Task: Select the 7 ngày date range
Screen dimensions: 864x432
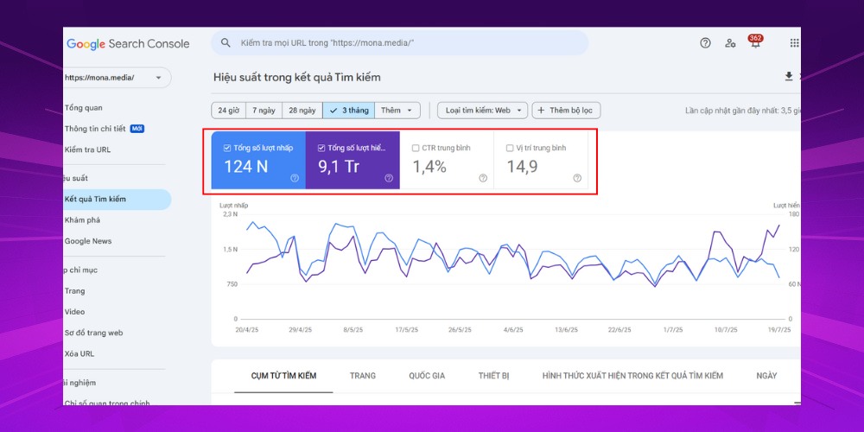Action: tap(264, 111)
